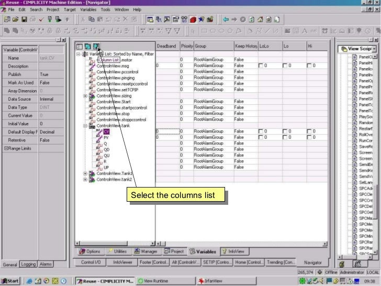
Task: Click the tree pane horizontal scrollbar
Action: point(115,244)
